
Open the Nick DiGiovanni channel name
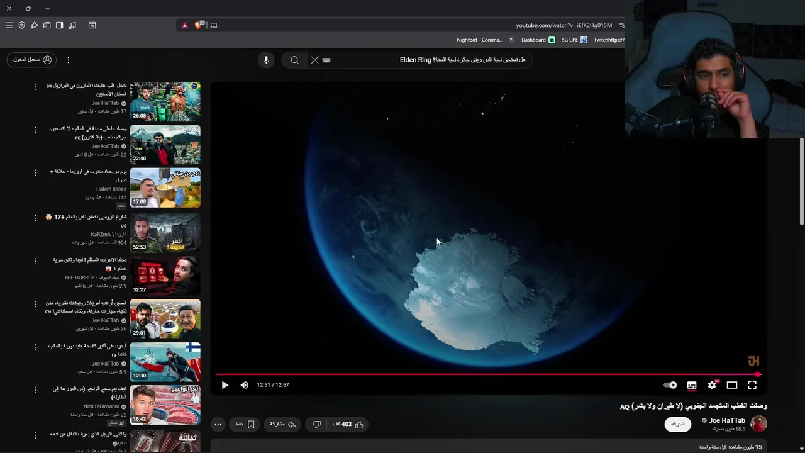101,406
